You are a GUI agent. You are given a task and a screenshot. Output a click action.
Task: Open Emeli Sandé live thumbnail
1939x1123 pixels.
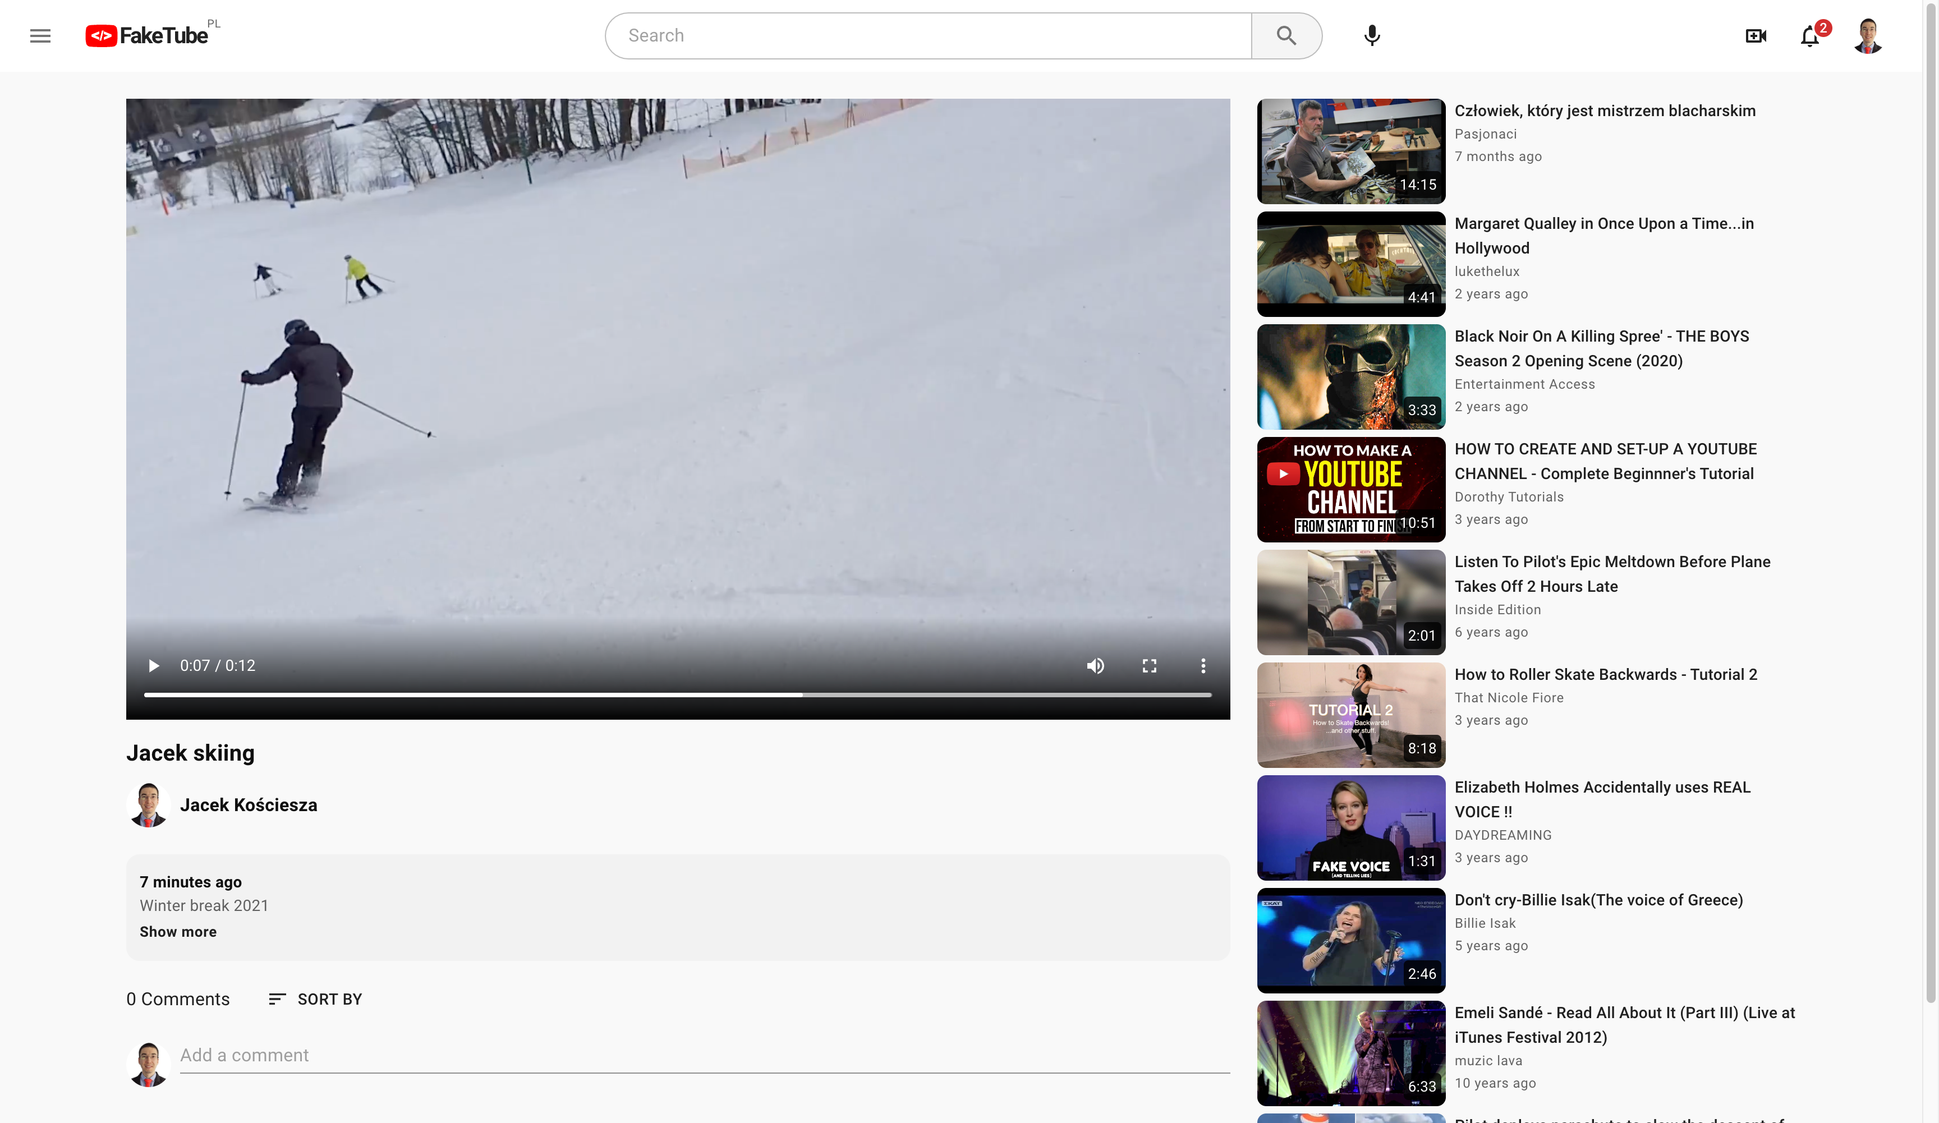tap(1351, 1054)
